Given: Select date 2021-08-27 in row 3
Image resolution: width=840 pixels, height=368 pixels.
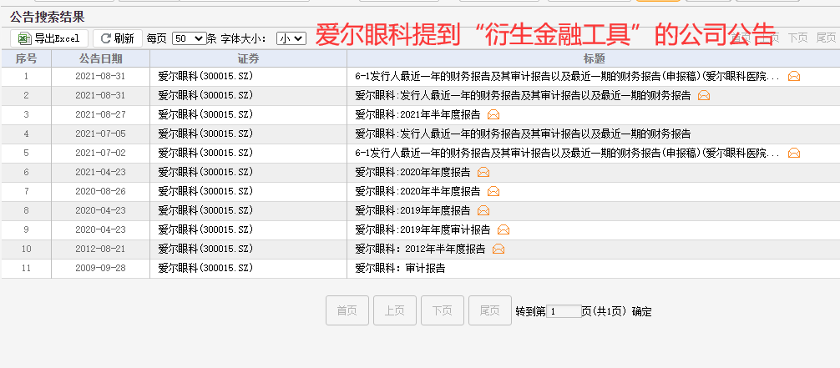Looking at the screenshot, I should click(100, 114).
